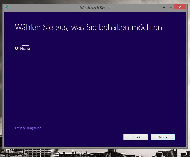Click the Windows 8 Setup title bar icon
The width and height of the screenshot is (190, 157).
click(x=7, y=7)
